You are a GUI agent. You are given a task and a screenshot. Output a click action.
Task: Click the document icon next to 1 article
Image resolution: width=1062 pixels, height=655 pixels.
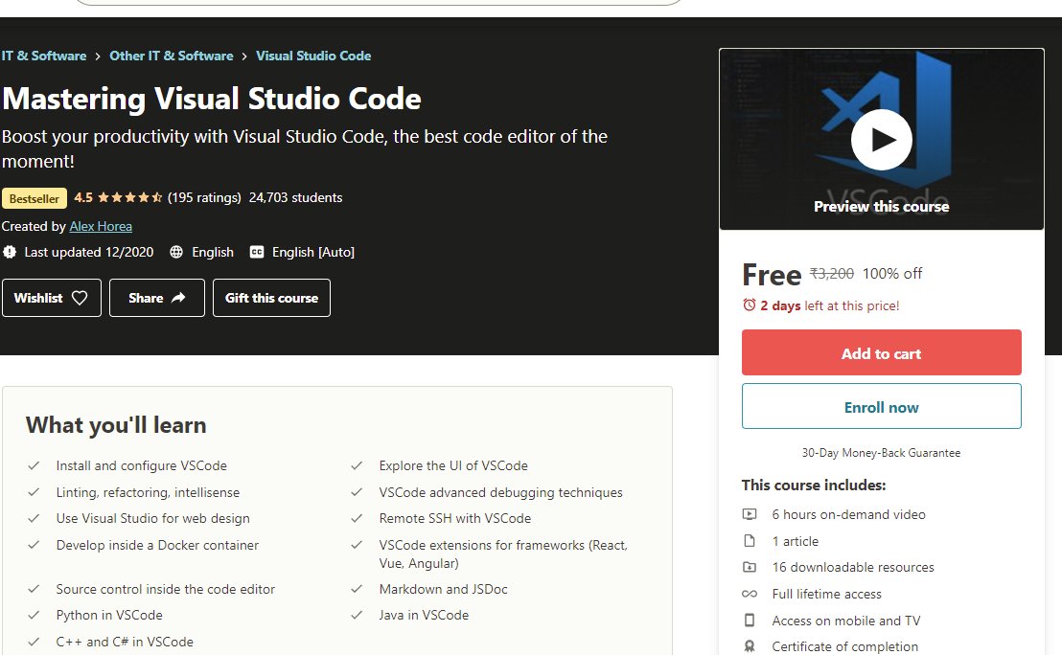tap(750, 541)
